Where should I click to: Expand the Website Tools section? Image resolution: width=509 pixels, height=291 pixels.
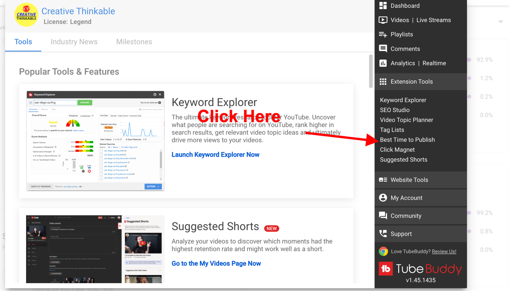coord(421,180)
